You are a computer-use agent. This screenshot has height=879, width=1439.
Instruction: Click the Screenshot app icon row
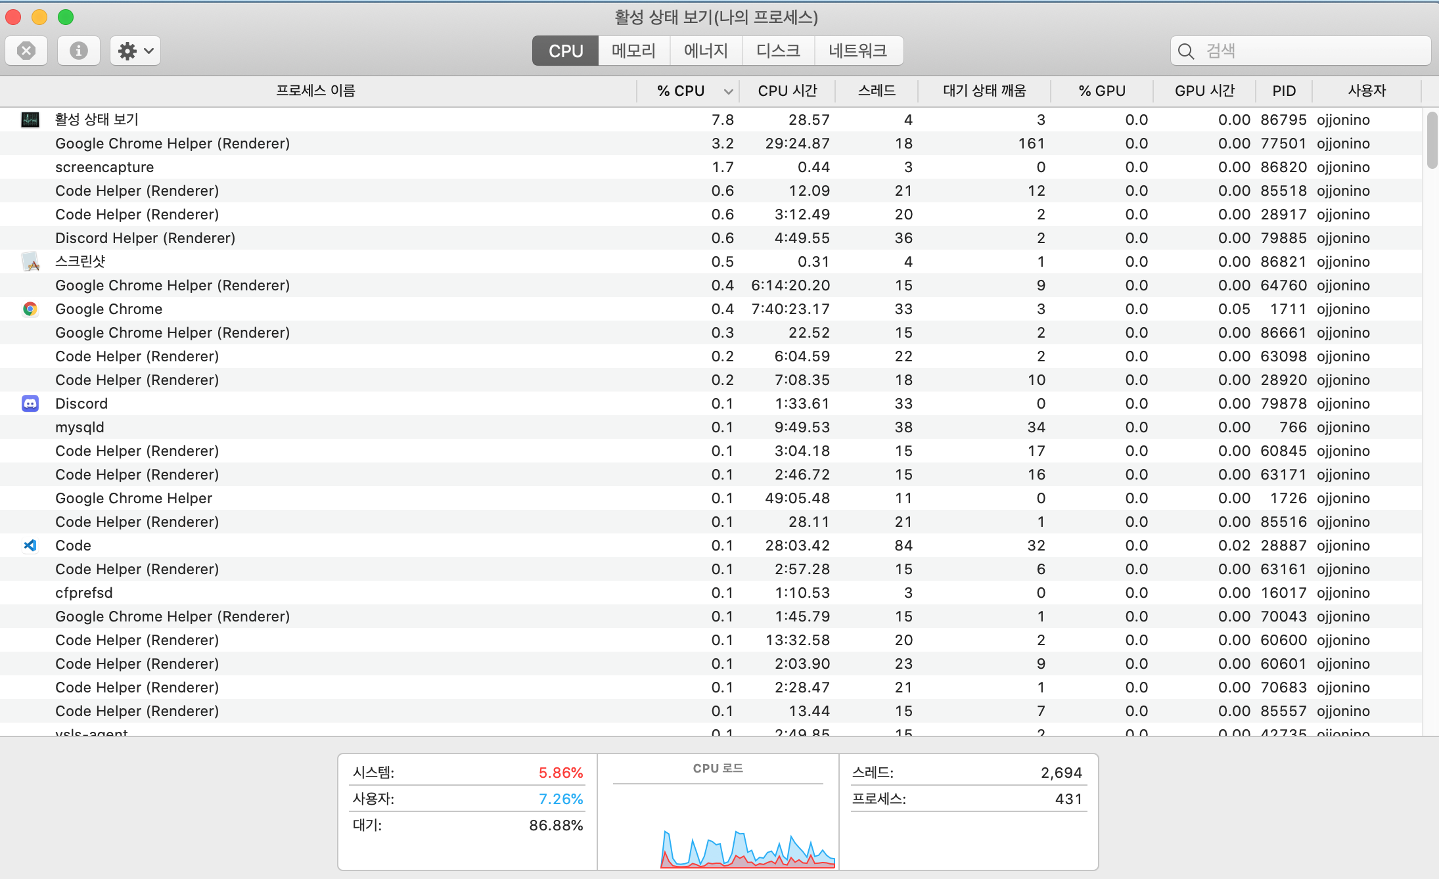[30, 261]
